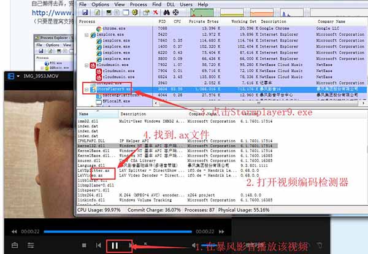Sort by the Private Bytes column header
The height and width of the screenshot is (254, 368).
click(204, 21)
